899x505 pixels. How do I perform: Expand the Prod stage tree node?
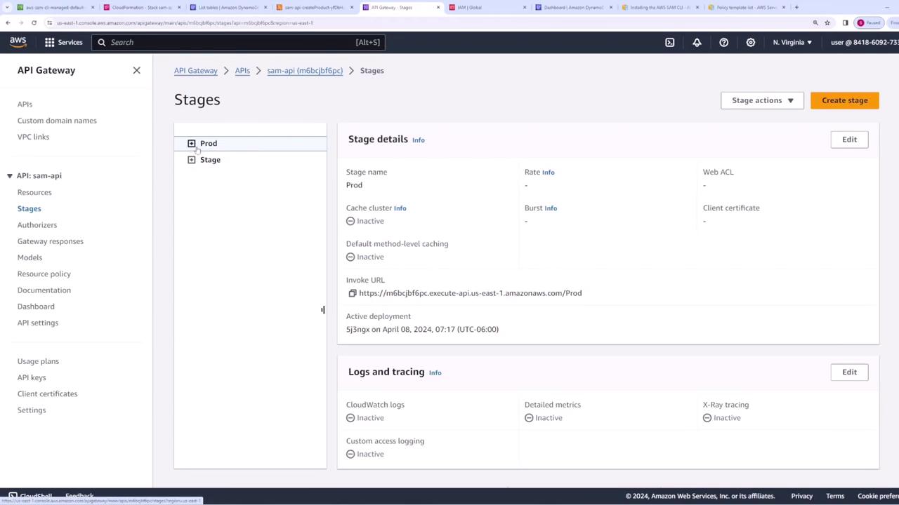click(x=191, y=144)
